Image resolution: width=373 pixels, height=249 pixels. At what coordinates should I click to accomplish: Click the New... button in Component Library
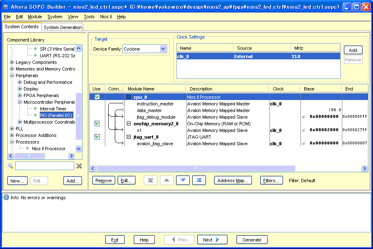[x=17, y=181]
